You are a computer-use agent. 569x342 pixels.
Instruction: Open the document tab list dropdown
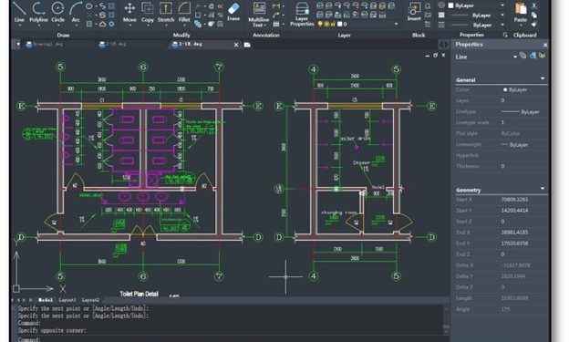tap(18, 45)
